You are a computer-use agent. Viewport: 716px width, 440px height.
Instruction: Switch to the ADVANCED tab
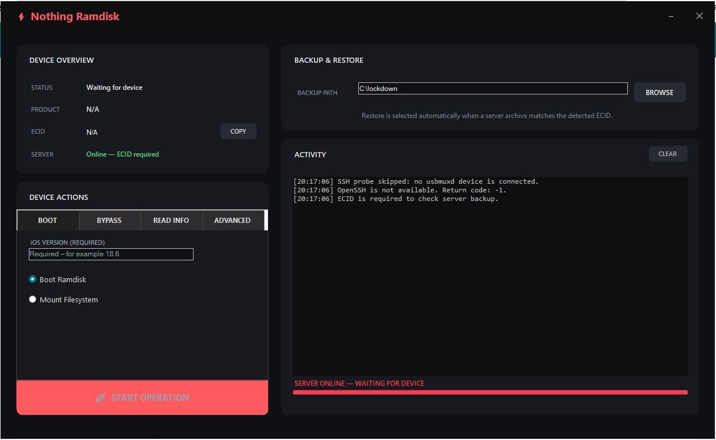pos(233,220)
